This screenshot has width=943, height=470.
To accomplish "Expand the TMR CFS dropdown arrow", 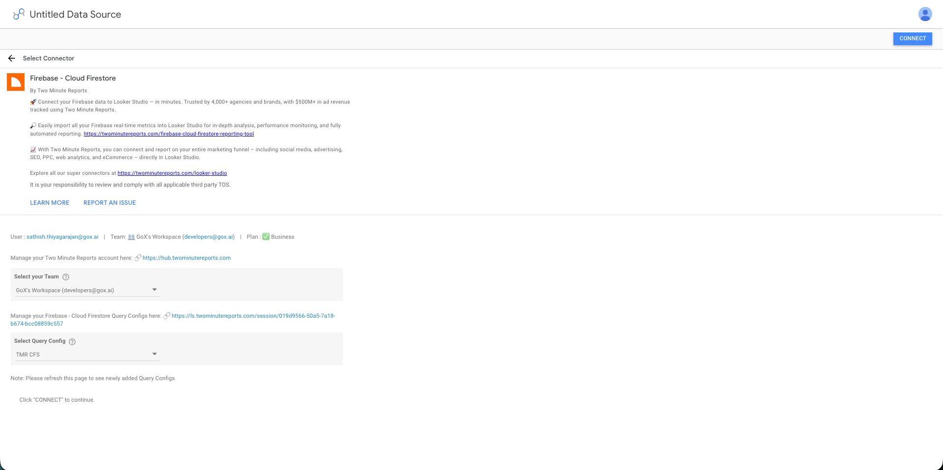I will pos(154,354).
